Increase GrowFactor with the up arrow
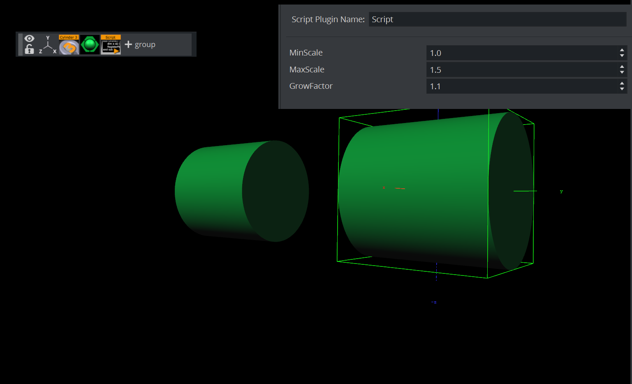The height and width of the screenshot is (384, 632). coord(622,83)
